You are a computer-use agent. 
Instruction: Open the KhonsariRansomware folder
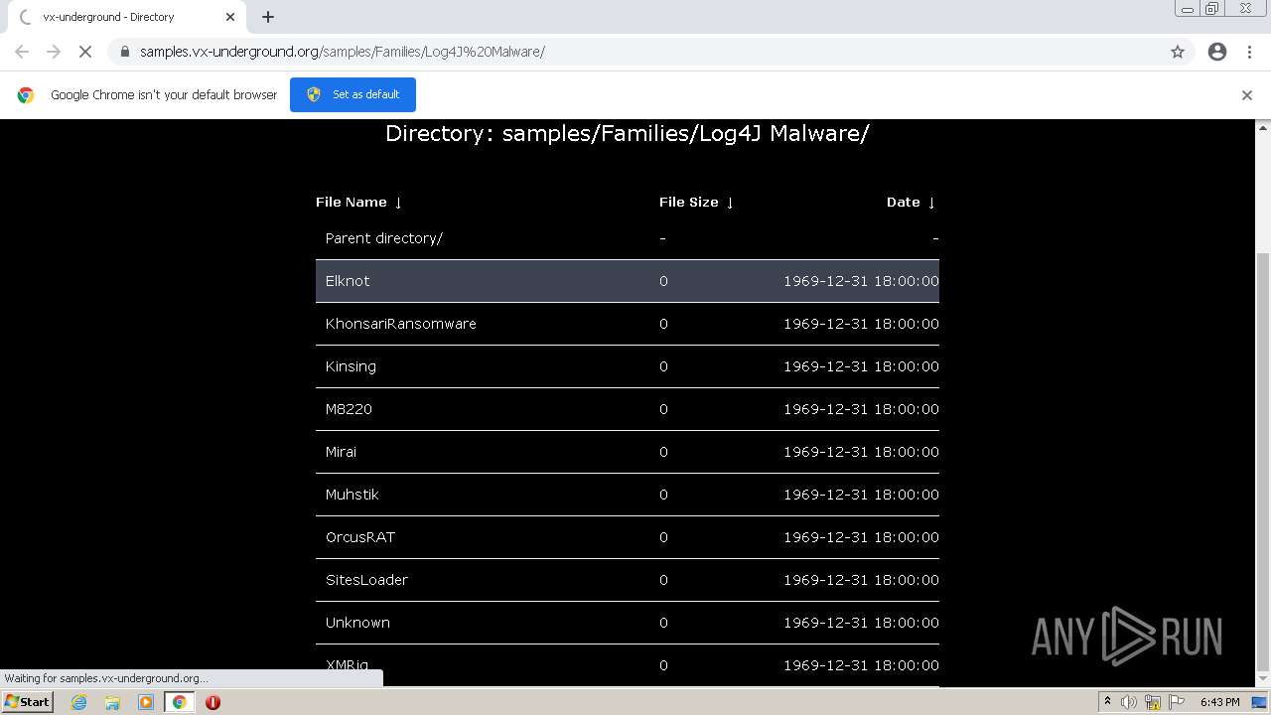tap(401, 324)
